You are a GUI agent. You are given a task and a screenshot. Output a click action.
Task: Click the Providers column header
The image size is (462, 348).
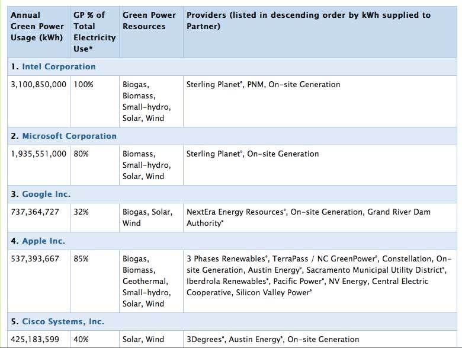click(x=309, y=21)
